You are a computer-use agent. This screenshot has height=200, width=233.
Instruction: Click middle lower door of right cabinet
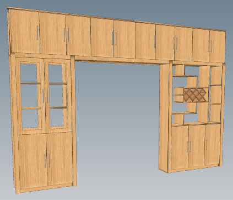click(x=197, y=146)
